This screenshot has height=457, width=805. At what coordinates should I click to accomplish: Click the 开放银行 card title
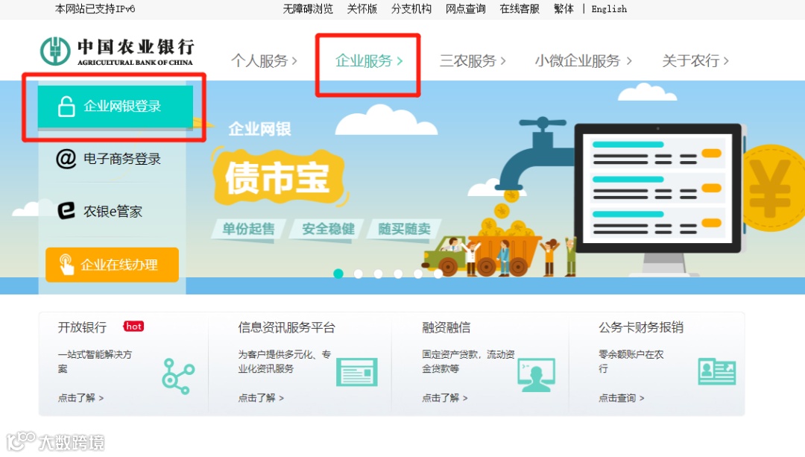82,327
